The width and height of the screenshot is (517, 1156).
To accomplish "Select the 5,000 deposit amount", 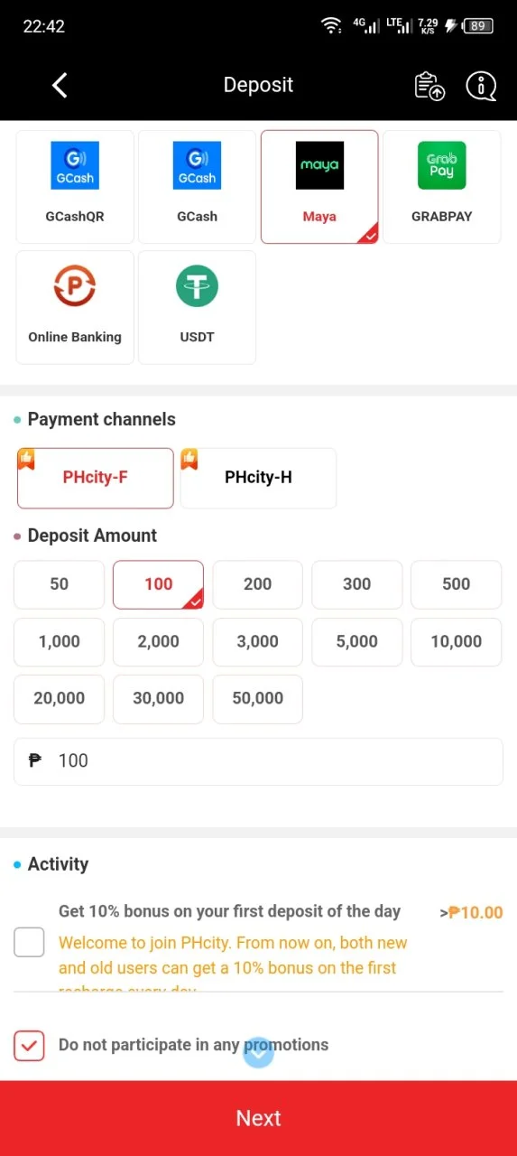I will click(356, 642).
